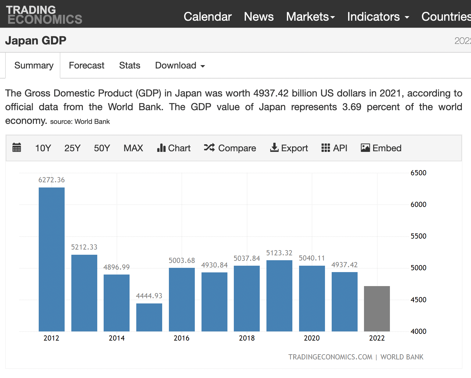This screenshot has width=471, height=378.
Task: Switch to the Stats tab
Action: pos(130,65)
